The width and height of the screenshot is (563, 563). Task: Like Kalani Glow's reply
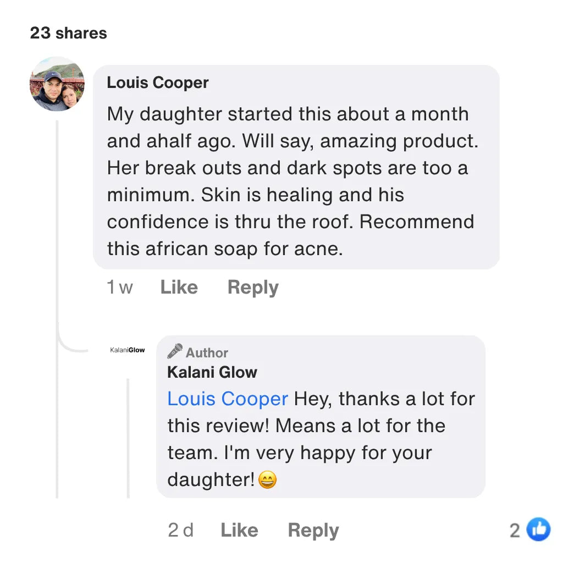point(239,530)
